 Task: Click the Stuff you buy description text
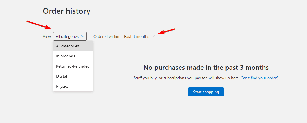click(186, 78)
